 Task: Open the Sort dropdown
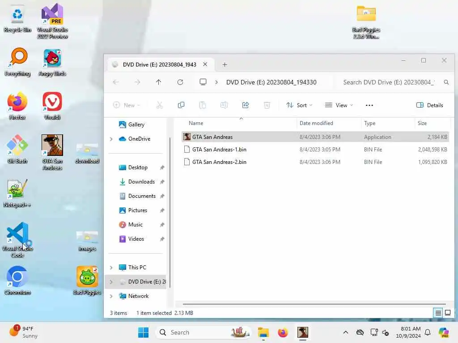[x=299, y=105]
